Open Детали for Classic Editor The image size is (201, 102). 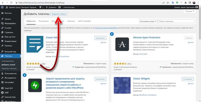coord(103,42)
